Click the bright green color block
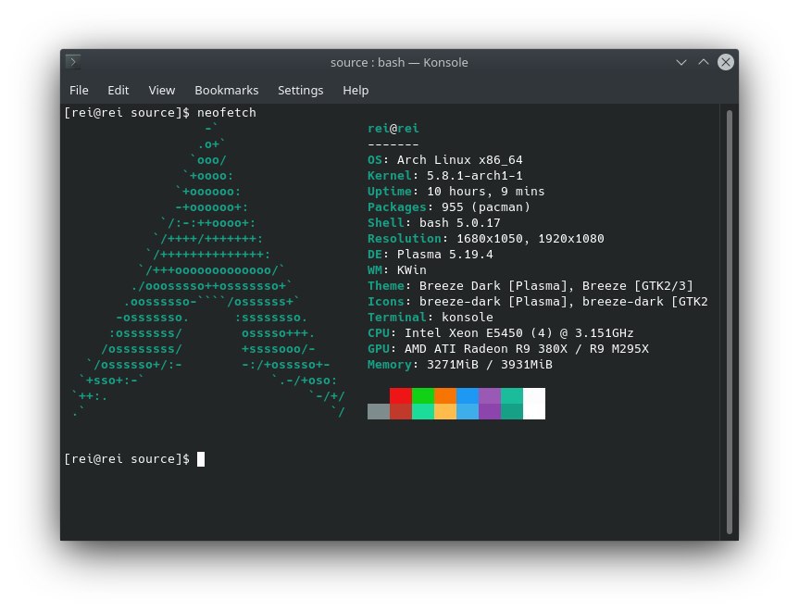Viewport: 799px width, 612px height. [423, 396]
